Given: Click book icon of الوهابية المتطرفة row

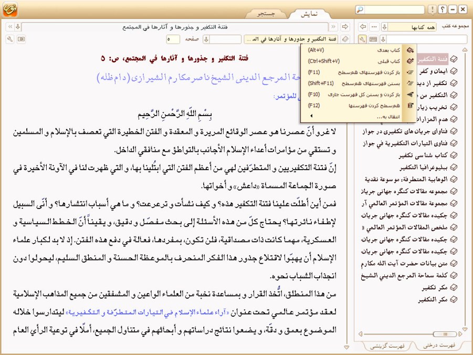Looking at the screenshot, I should pyautogui.click(x=454, y=179).
